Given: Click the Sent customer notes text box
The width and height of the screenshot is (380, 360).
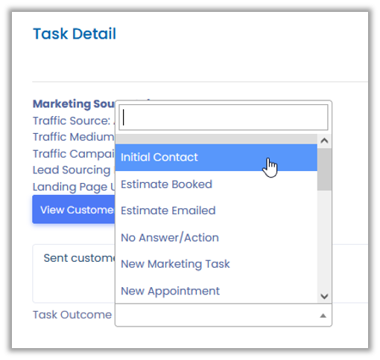Looking at the screenshot, I should point(74,273).
